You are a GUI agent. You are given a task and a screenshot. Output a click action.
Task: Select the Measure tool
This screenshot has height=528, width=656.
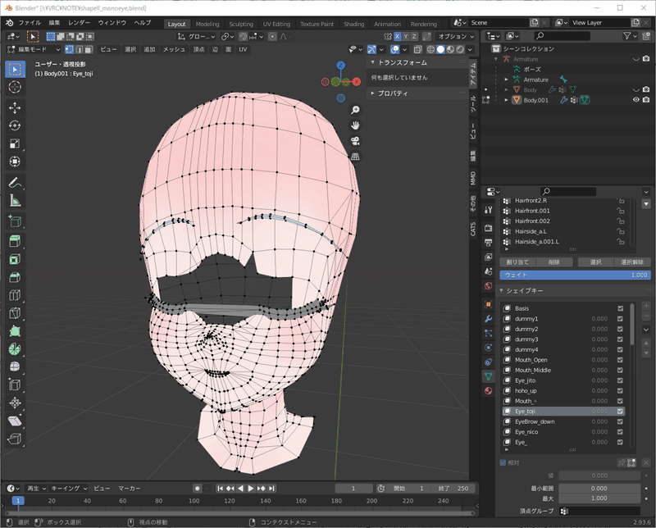click(15, 201)
